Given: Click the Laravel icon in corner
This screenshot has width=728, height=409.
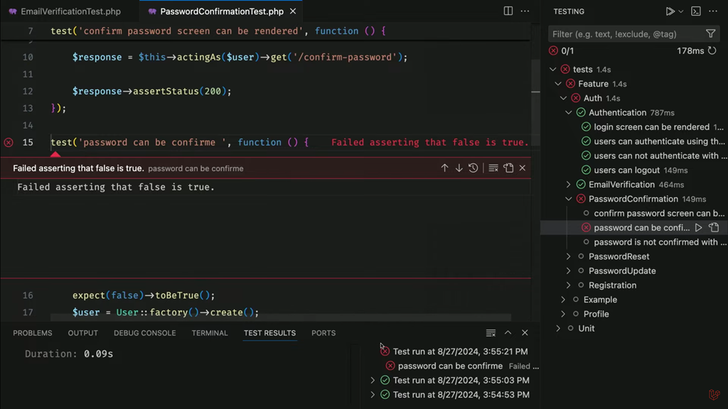Looking at the screenshot, I should point(714,395).
